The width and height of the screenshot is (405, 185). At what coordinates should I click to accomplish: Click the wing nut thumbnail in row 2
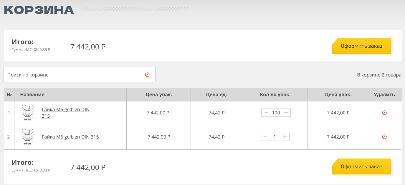28,137
